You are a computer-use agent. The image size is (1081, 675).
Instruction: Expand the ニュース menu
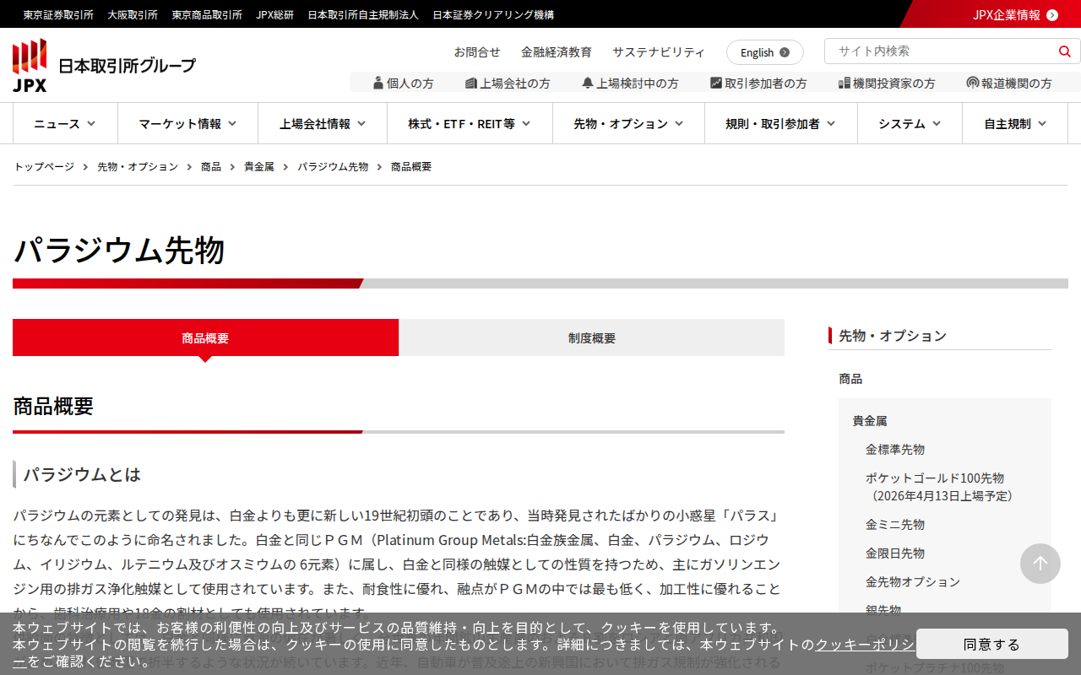click(65, 123)
